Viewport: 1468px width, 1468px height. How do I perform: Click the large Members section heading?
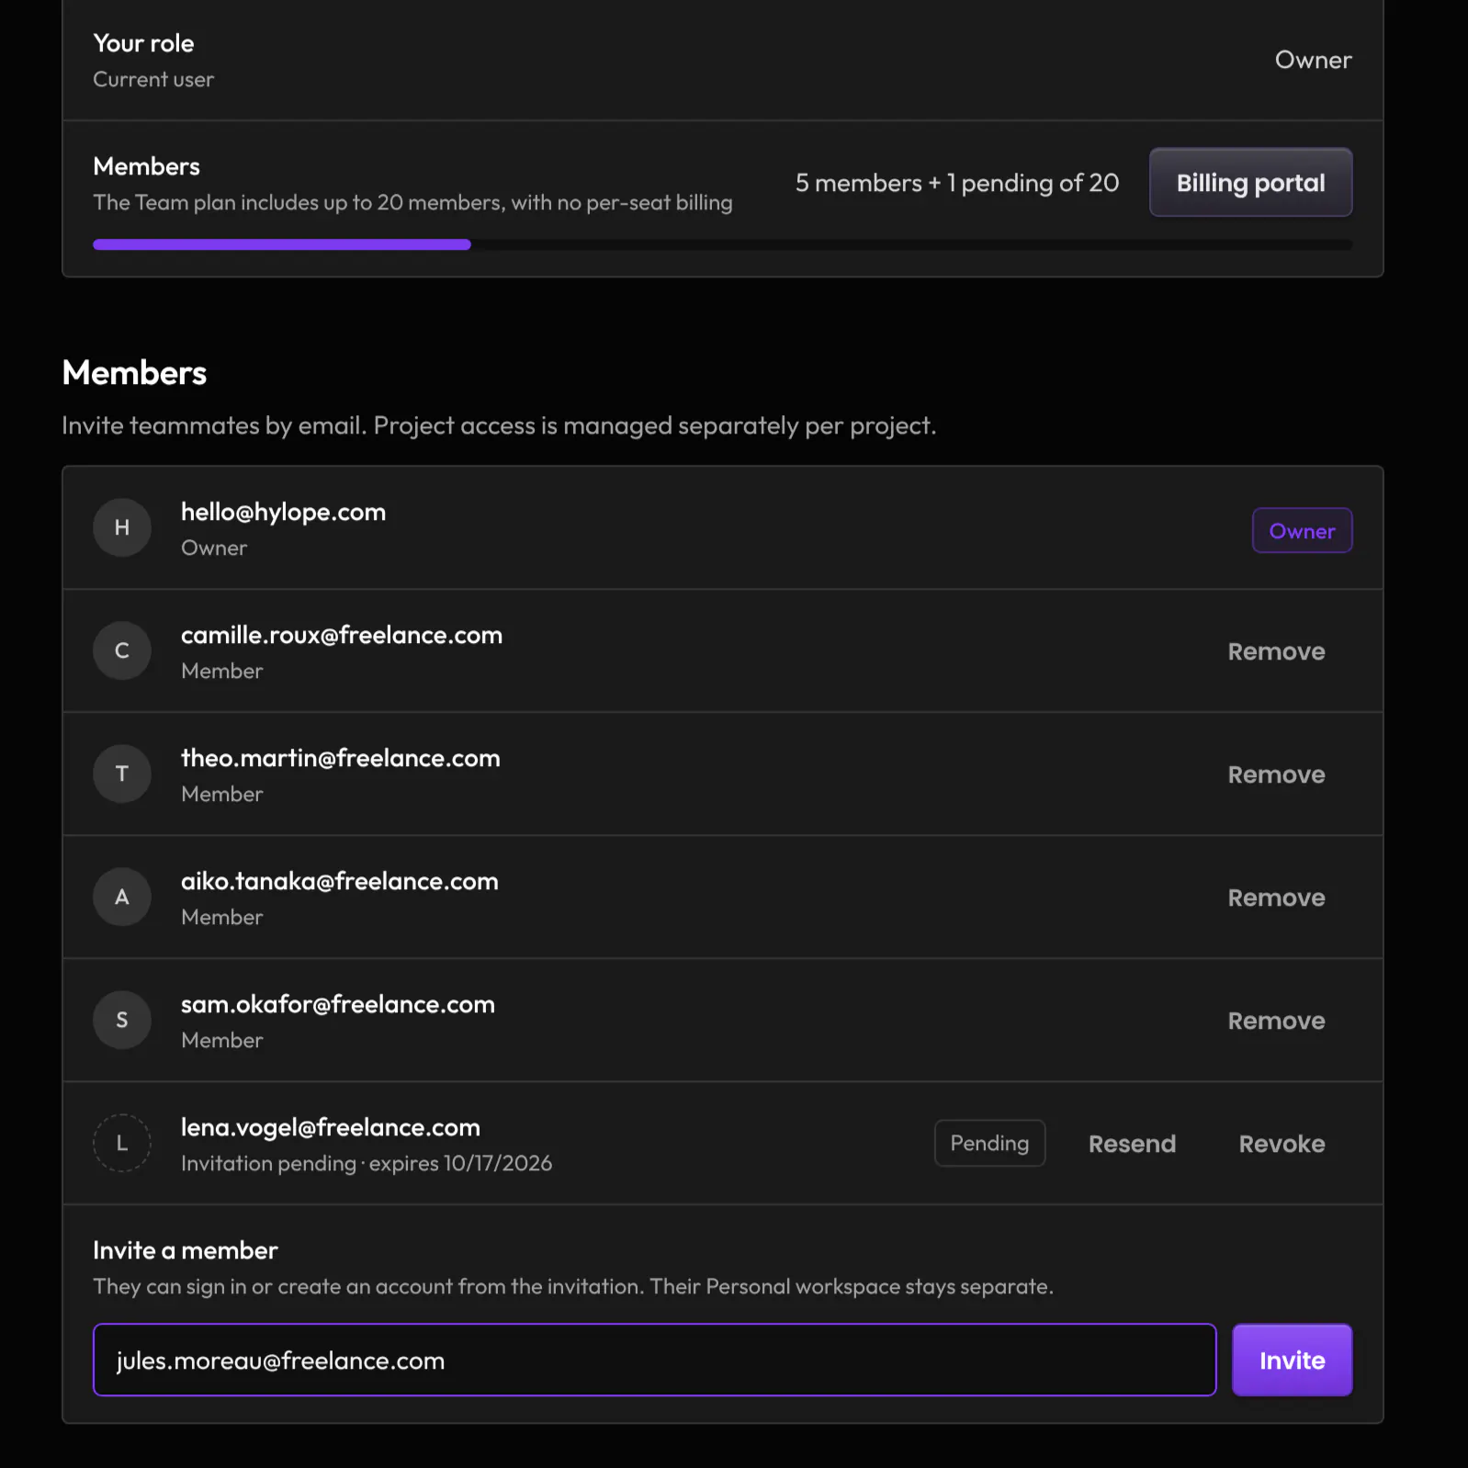134,373
